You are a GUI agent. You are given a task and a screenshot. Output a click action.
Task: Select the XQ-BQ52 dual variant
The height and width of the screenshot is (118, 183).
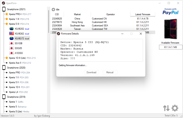click(22, 29)
